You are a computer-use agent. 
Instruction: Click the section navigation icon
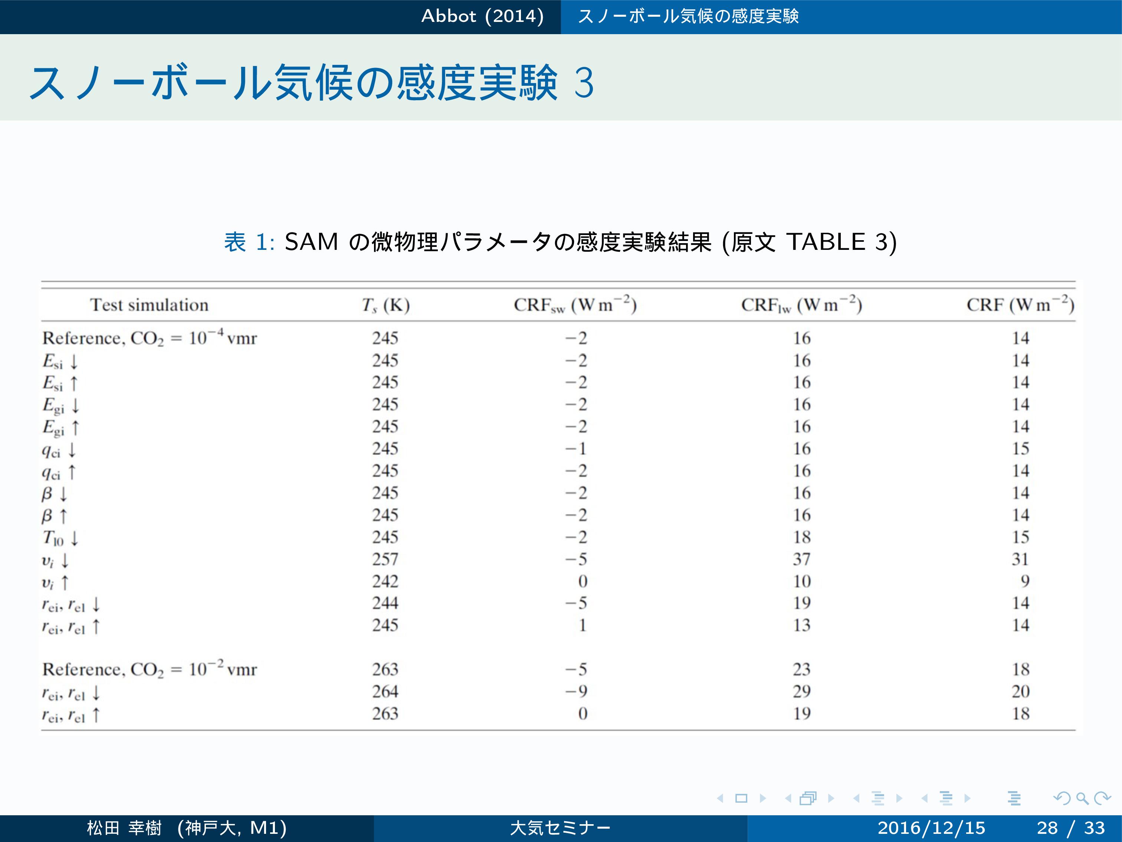(x=946, y=798)
